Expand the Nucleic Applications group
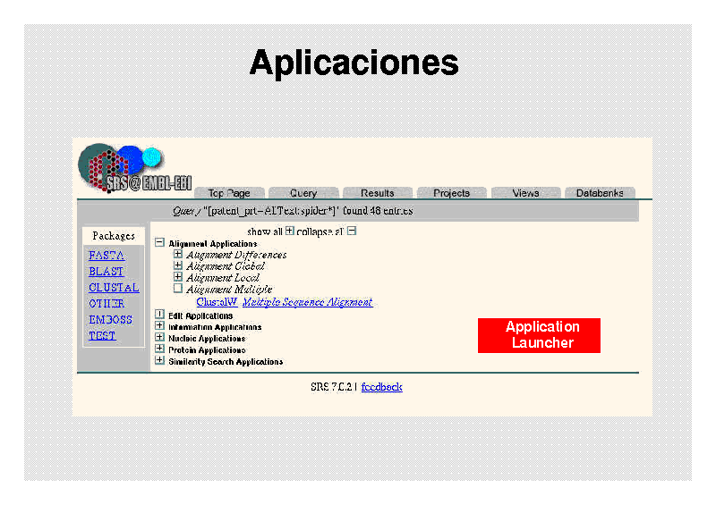The image size is (716, 505). click(x=160, y=338)
